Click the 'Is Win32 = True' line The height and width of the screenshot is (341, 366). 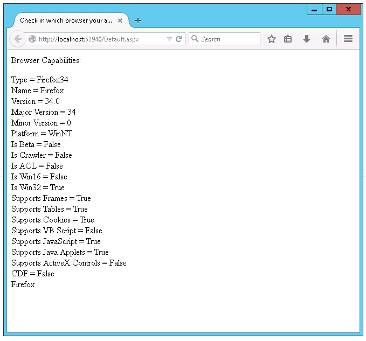pyautogui.click(x=38, y=187)
